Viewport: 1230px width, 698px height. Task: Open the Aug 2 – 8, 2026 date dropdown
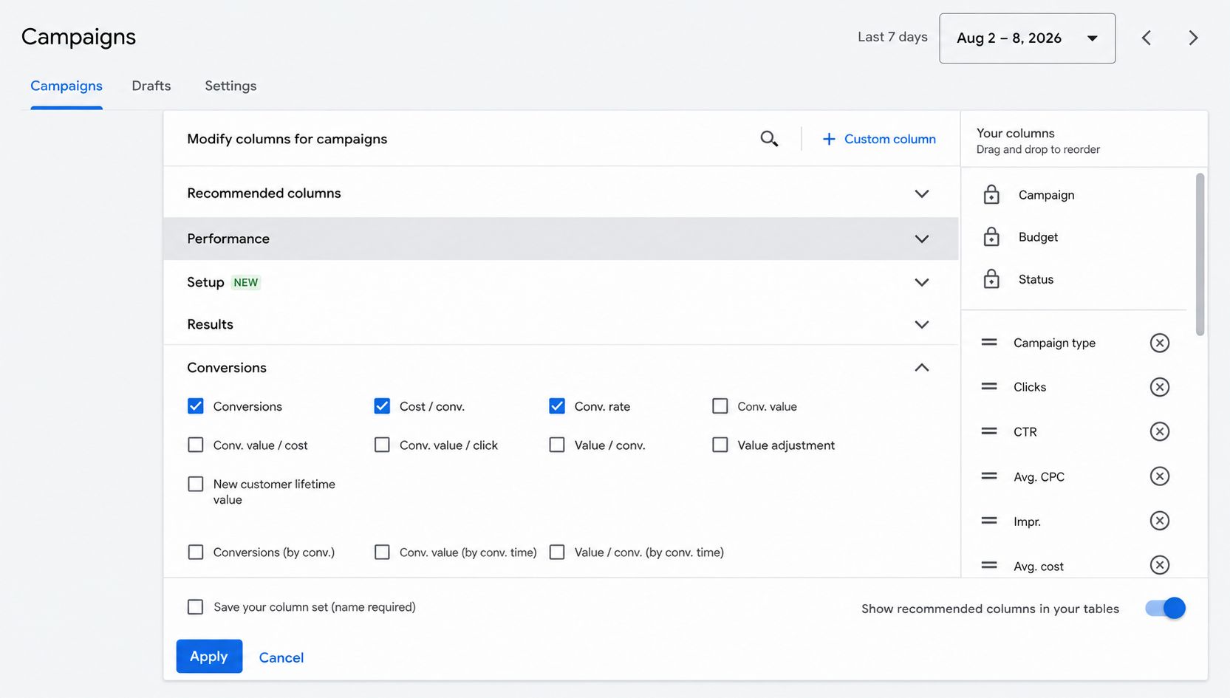pos(1028,38)
